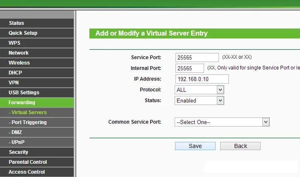Click the IP Address input field
The image size is (300, 177).
[202, 79]
